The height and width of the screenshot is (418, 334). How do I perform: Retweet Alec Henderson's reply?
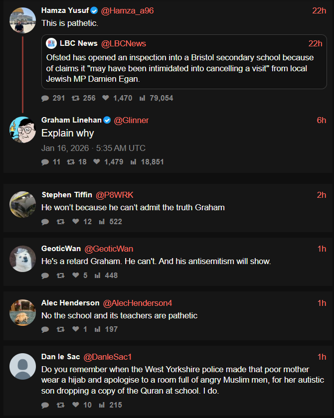point(61,329)
